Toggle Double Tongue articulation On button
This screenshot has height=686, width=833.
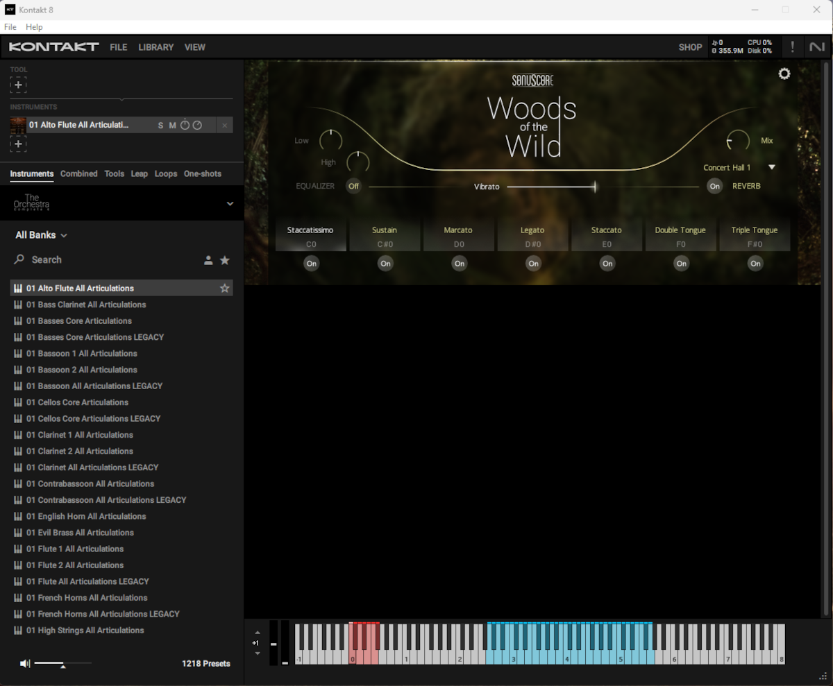tap(682, 264)
